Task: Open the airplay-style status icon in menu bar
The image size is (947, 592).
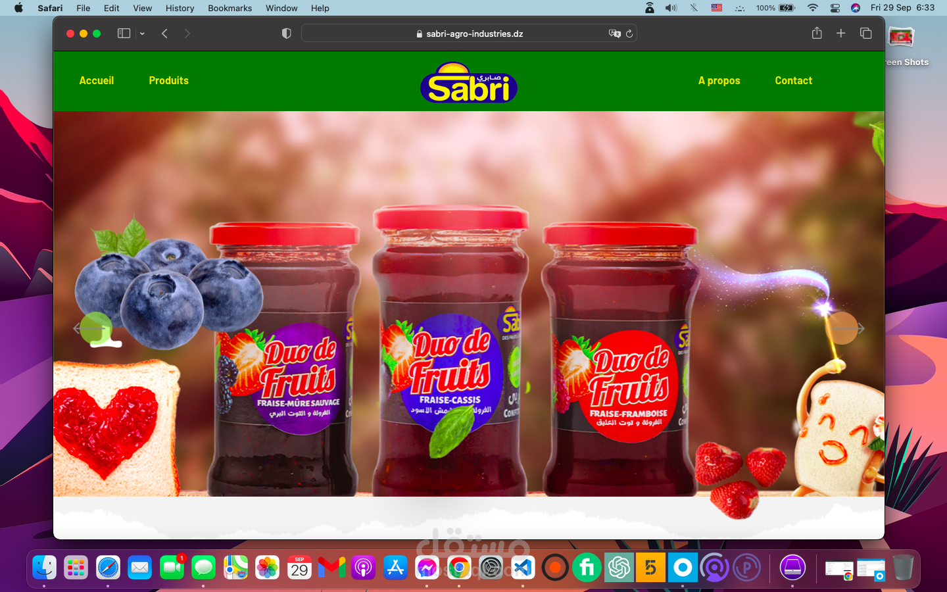Action: pyautogui.click(x=650, y=8)
